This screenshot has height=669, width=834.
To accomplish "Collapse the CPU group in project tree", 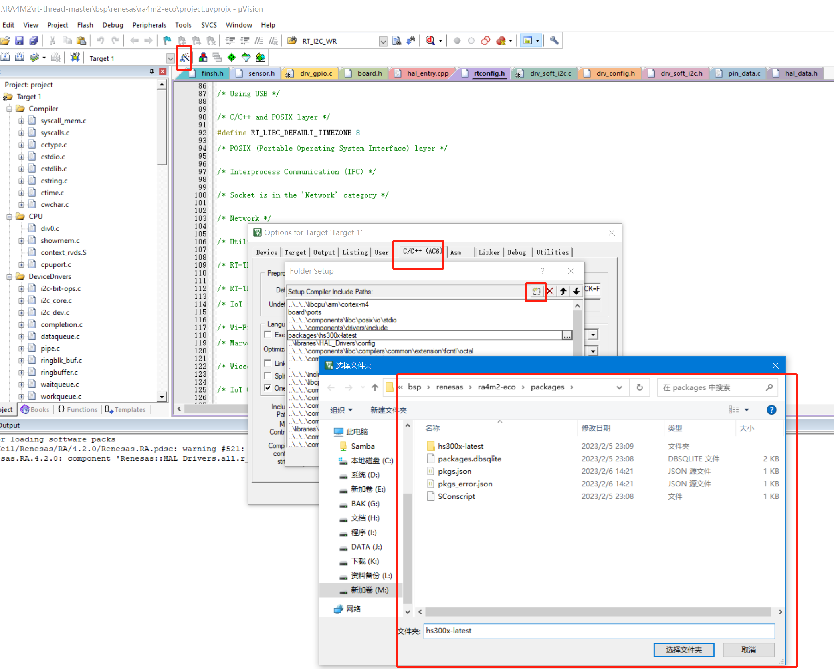I will click(9, 217).
